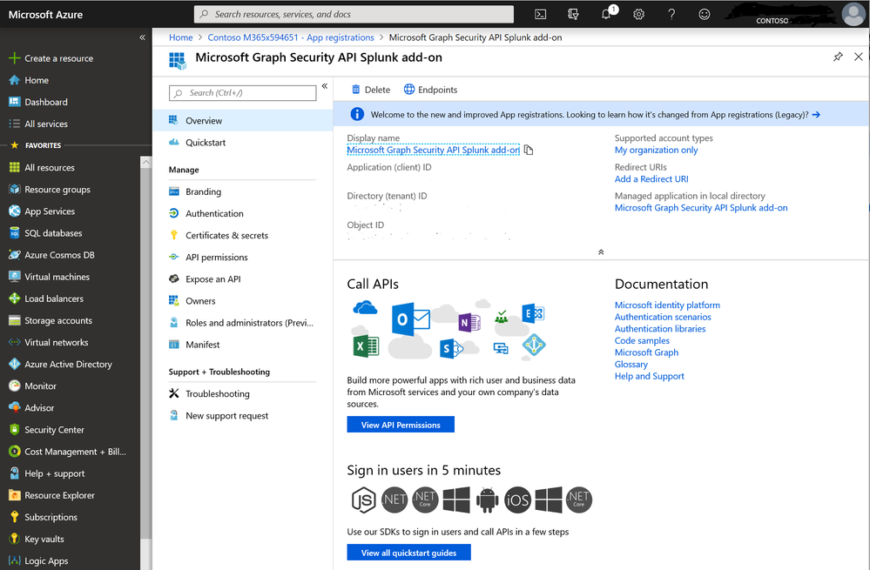Collapse the Azure left navigation sidebar
This screenshot has height=570, width=870.
coord(143,37)
